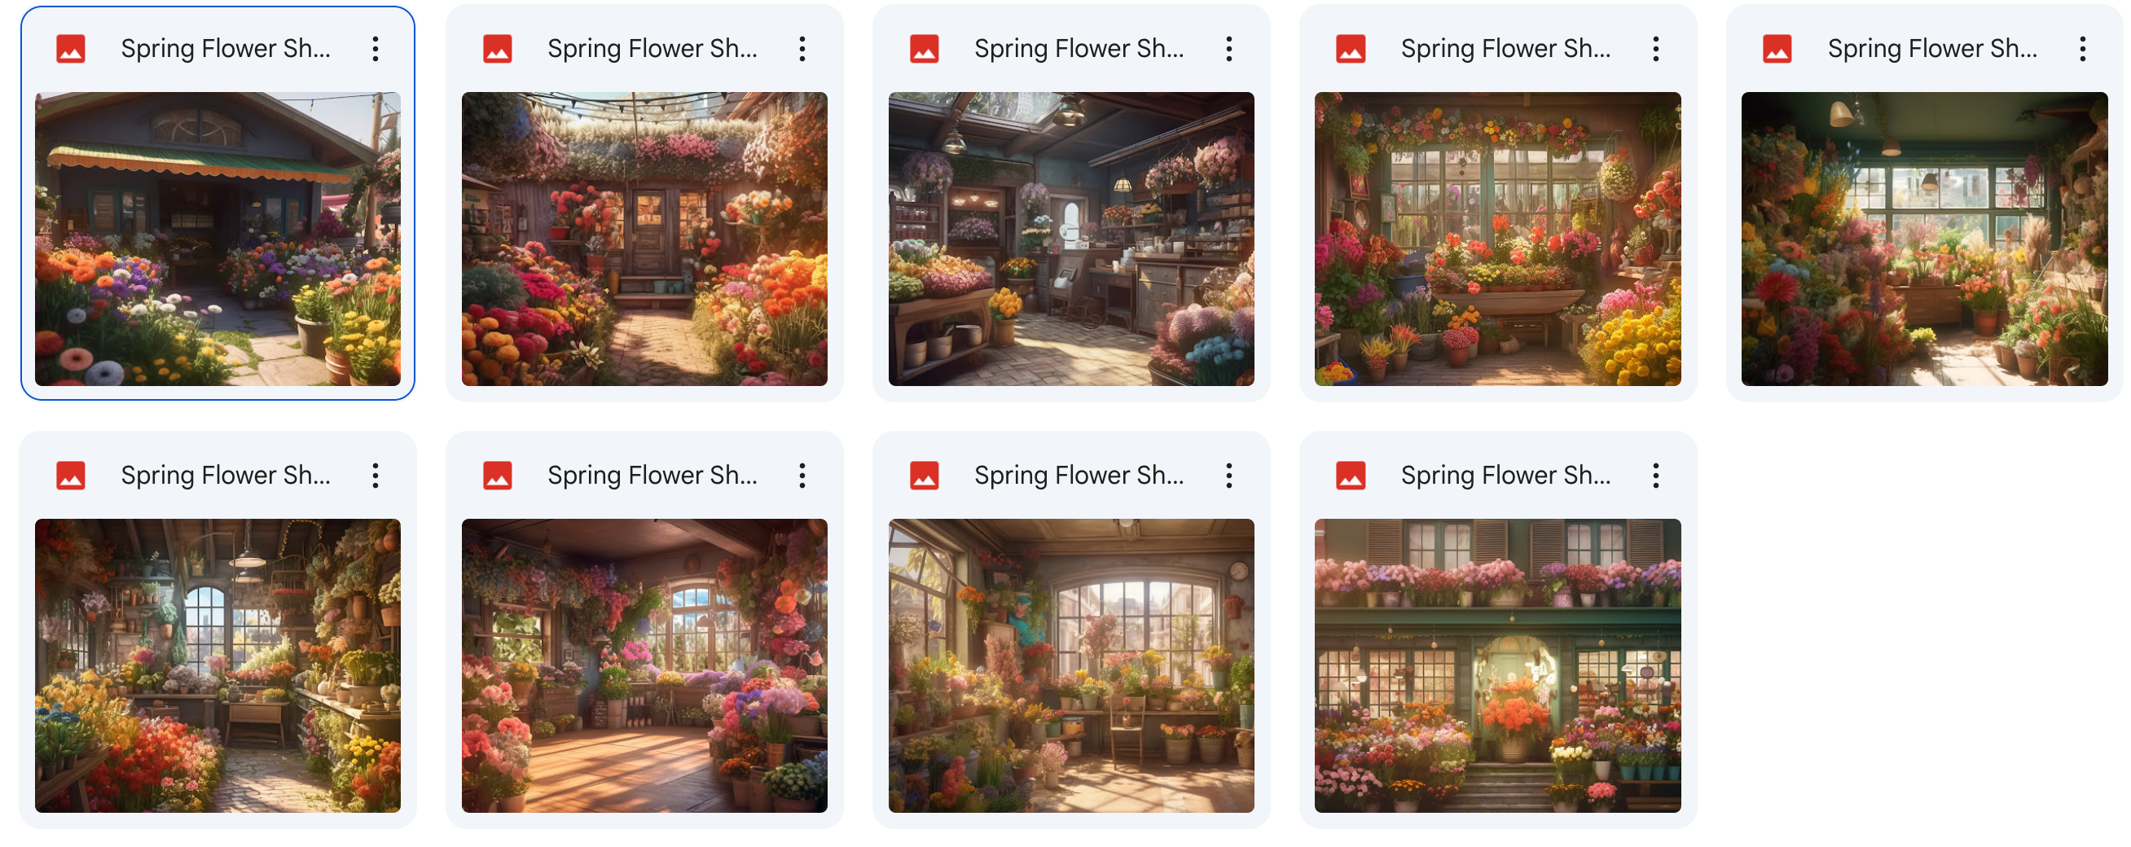Screen dimensions: 2131x847
Task: Open the green-awning shop exterior thumbnail
Action: pyautogui.click(x=217, y=239)
